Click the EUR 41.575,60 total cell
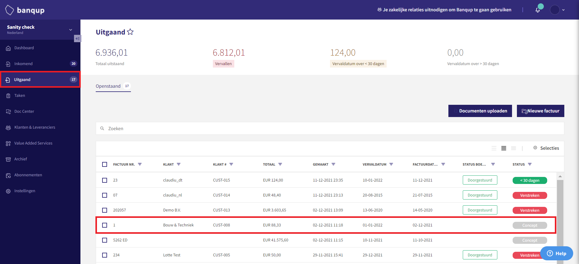 (x=276, y=240)
